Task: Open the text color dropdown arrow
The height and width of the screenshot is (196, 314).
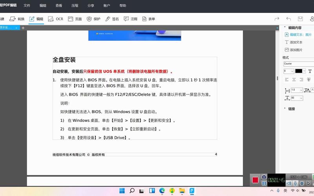Action: point(304,71)
